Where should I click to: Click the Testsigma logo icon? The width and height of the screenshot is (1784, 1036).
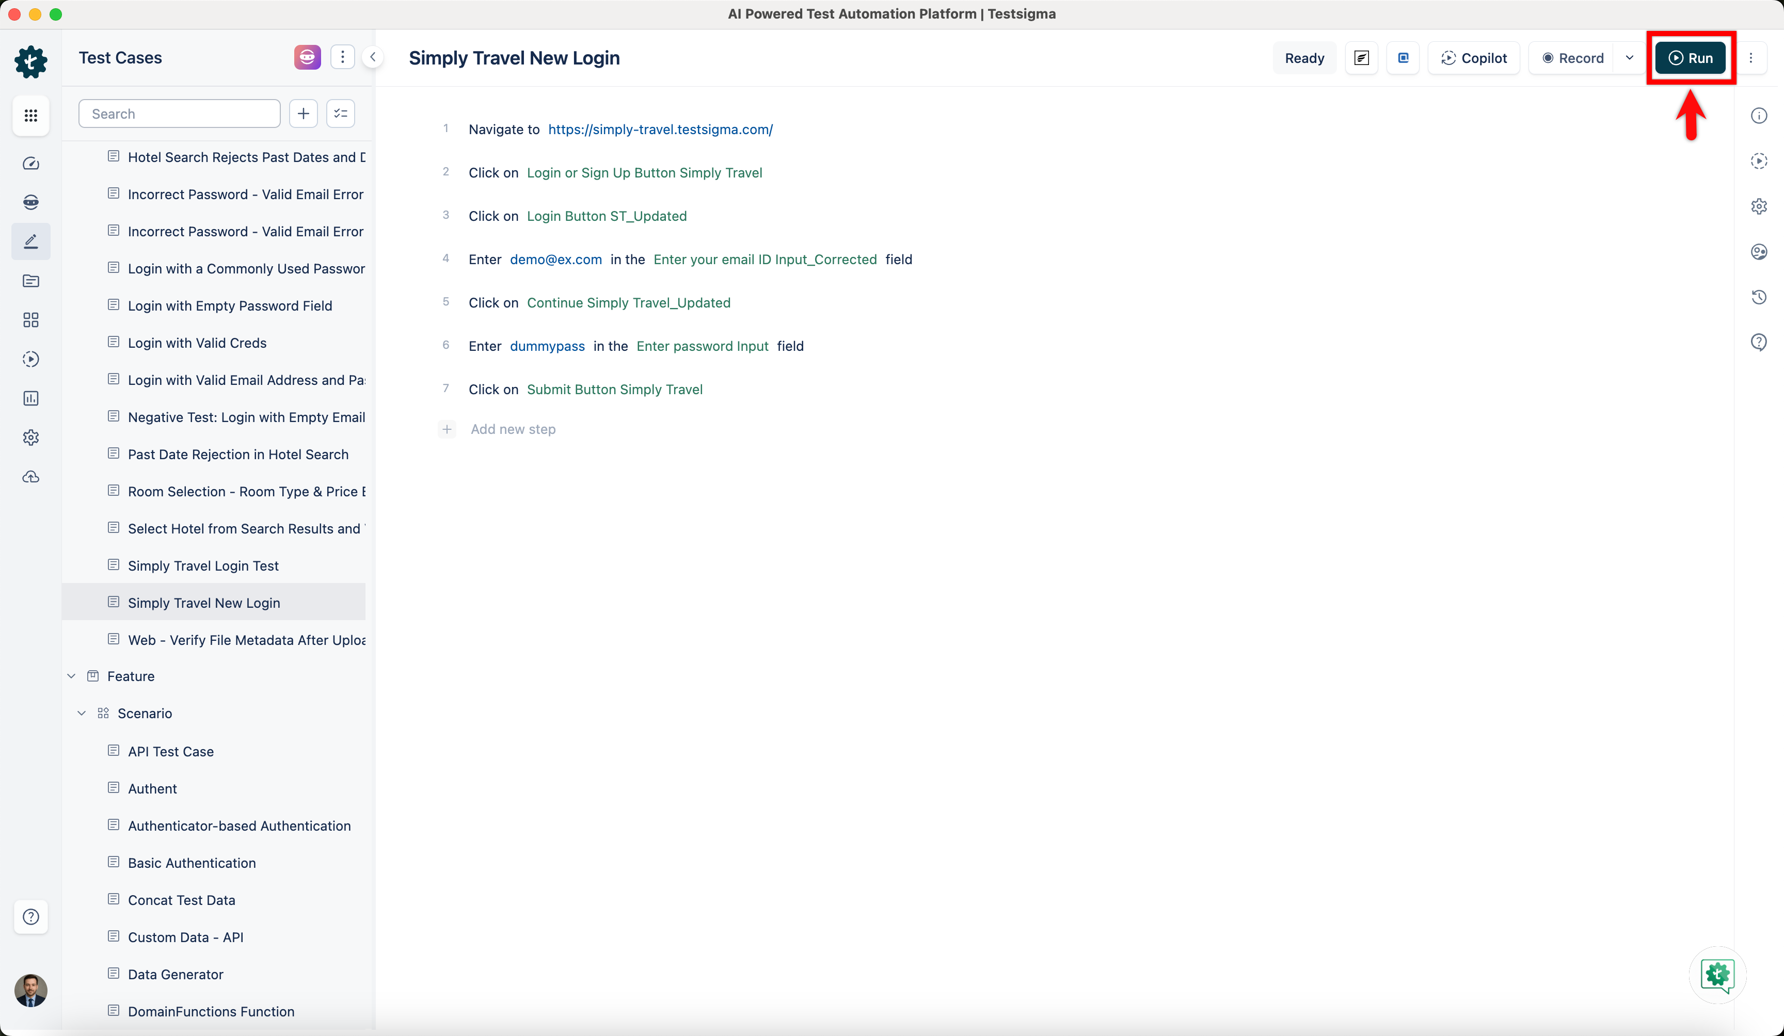(30, 61)
